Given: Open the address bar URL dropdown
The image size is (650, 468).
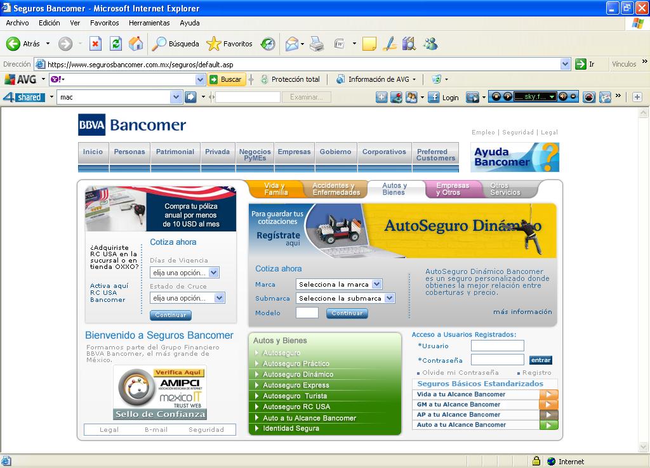Looking at the screenshot, I should coord(565,64).
